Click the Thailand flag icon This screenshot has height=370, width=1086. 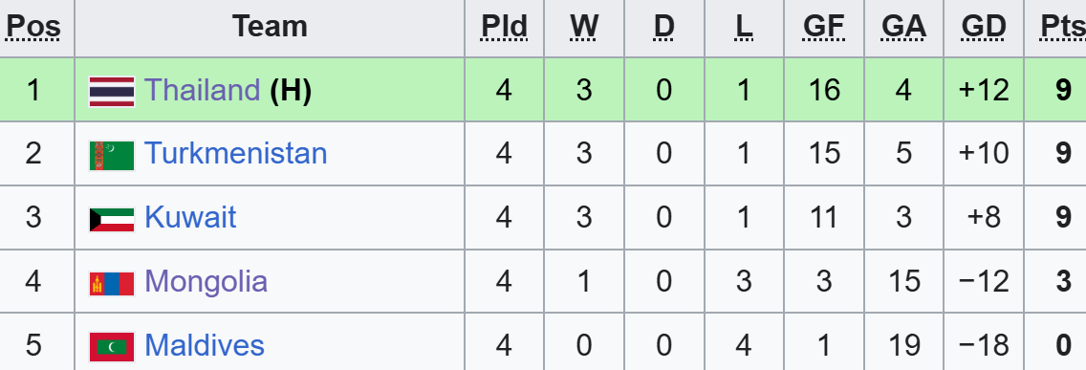click(112, 92)
